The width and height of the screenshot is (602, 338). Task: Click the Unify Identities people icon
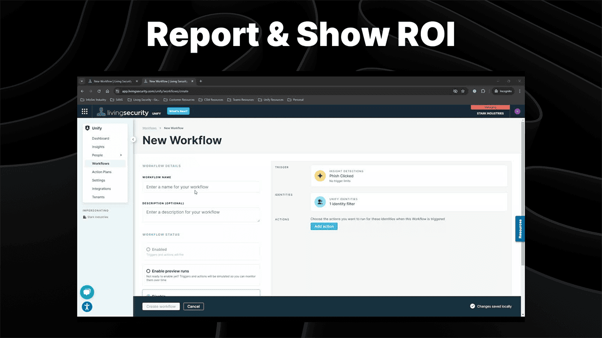tap(320, 201)
